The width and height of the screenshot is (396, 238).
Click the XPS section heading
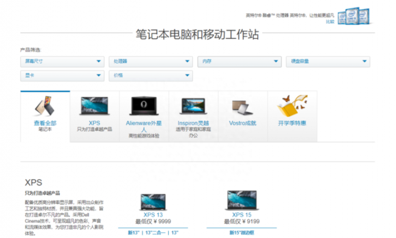coord(34,182)
